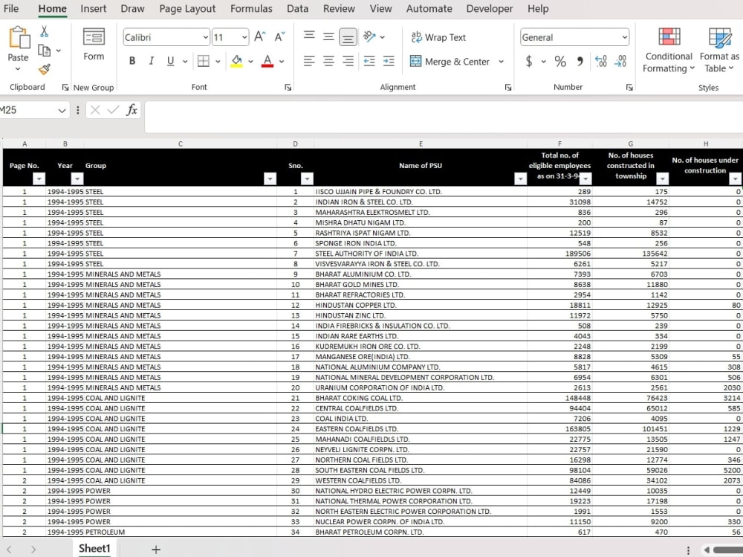The image size is (743, 557).
Task: Select the Italic formatting icon
Action: [x=151, y=61]
